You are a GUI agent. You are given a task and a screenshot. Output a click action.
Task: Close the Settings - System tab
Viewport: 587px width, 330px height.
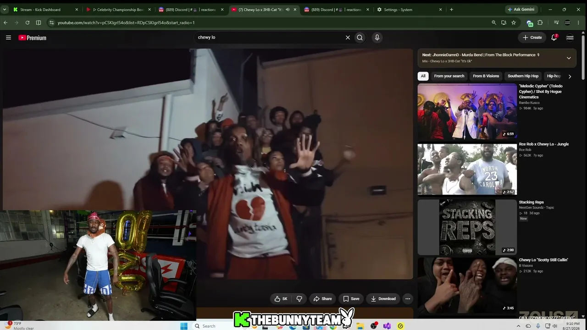point(441,9)
